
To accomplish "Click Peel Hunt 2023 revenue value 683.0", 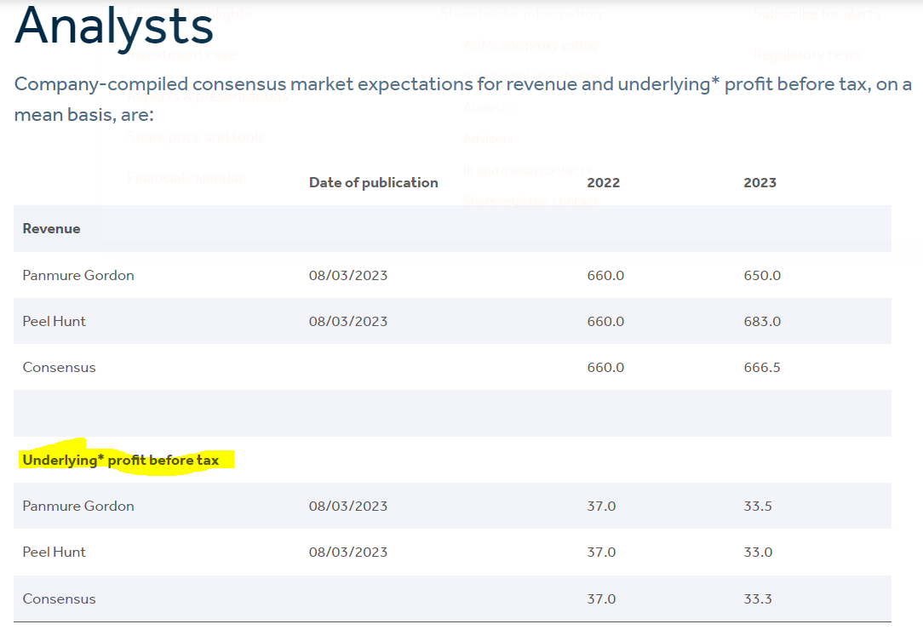I will pos(762,321).
